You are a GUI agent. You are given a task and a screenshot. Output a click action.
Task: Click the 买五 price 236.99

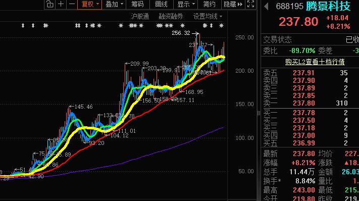click(x=303, y=143)
